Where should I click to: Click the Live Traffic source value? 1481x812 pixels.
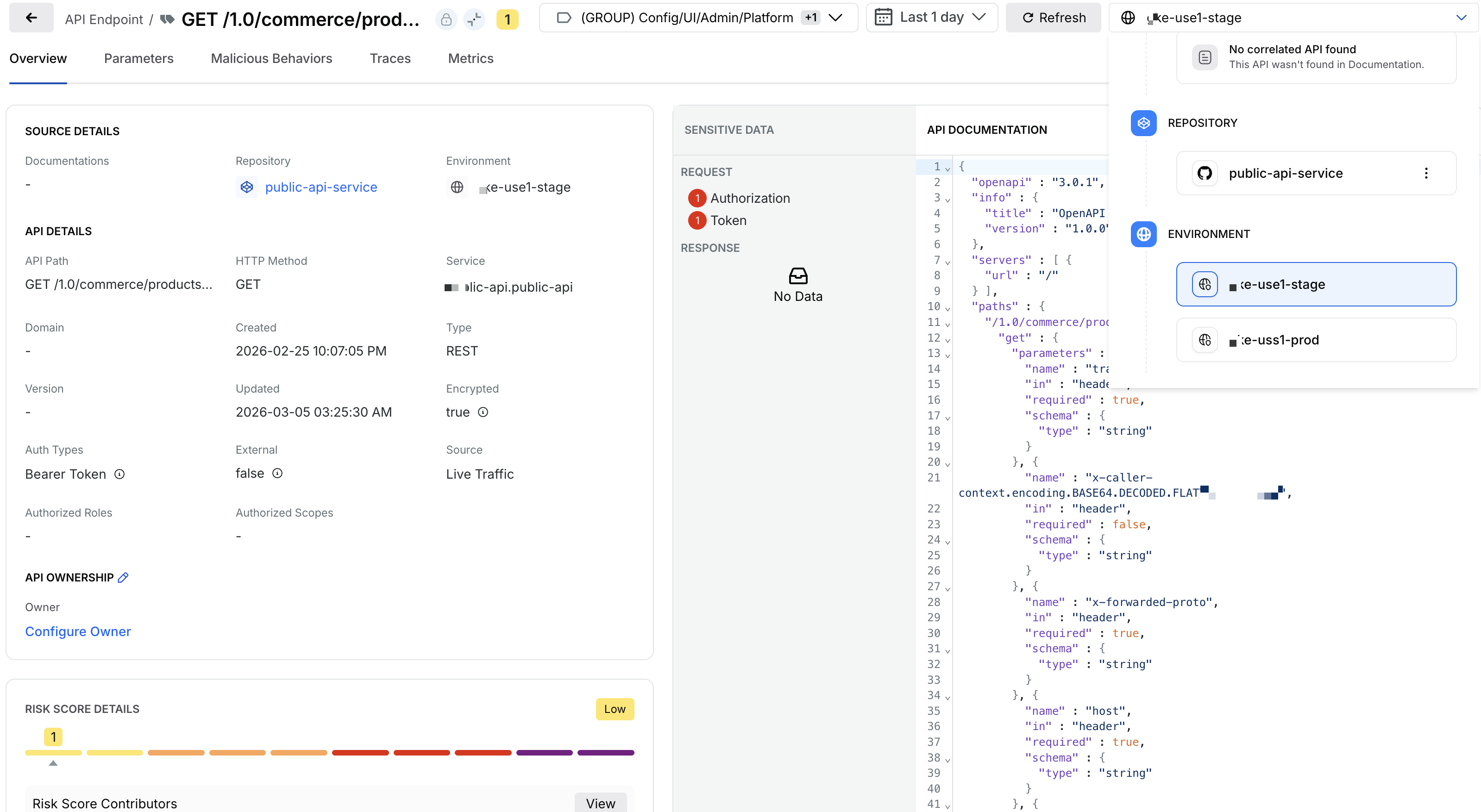point(479,474)
